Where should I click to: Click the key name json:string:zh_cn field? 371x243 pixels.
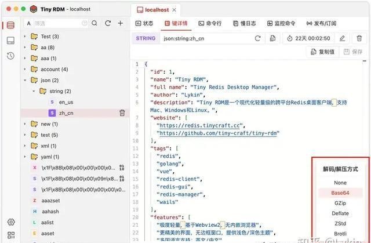point(205,38)
